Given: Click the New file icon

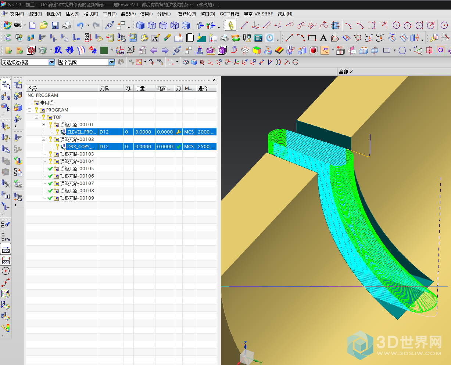Looking at the screenshot, I should click(32, 25).
